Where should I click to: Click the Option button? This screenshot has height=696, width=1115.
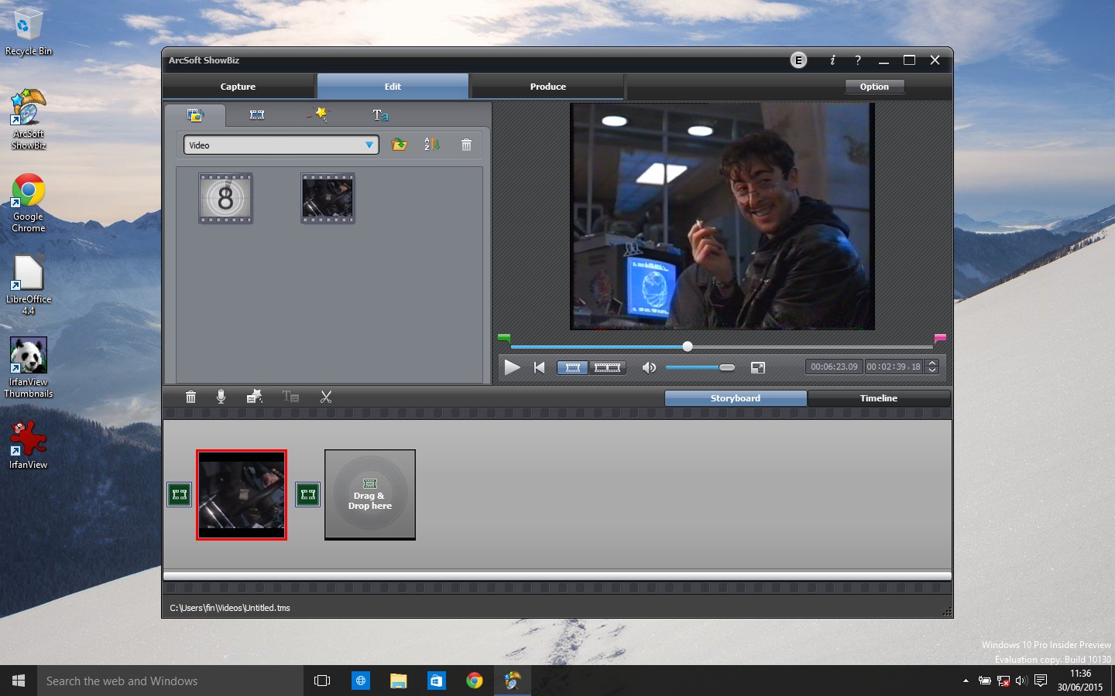tap(874, 87)
